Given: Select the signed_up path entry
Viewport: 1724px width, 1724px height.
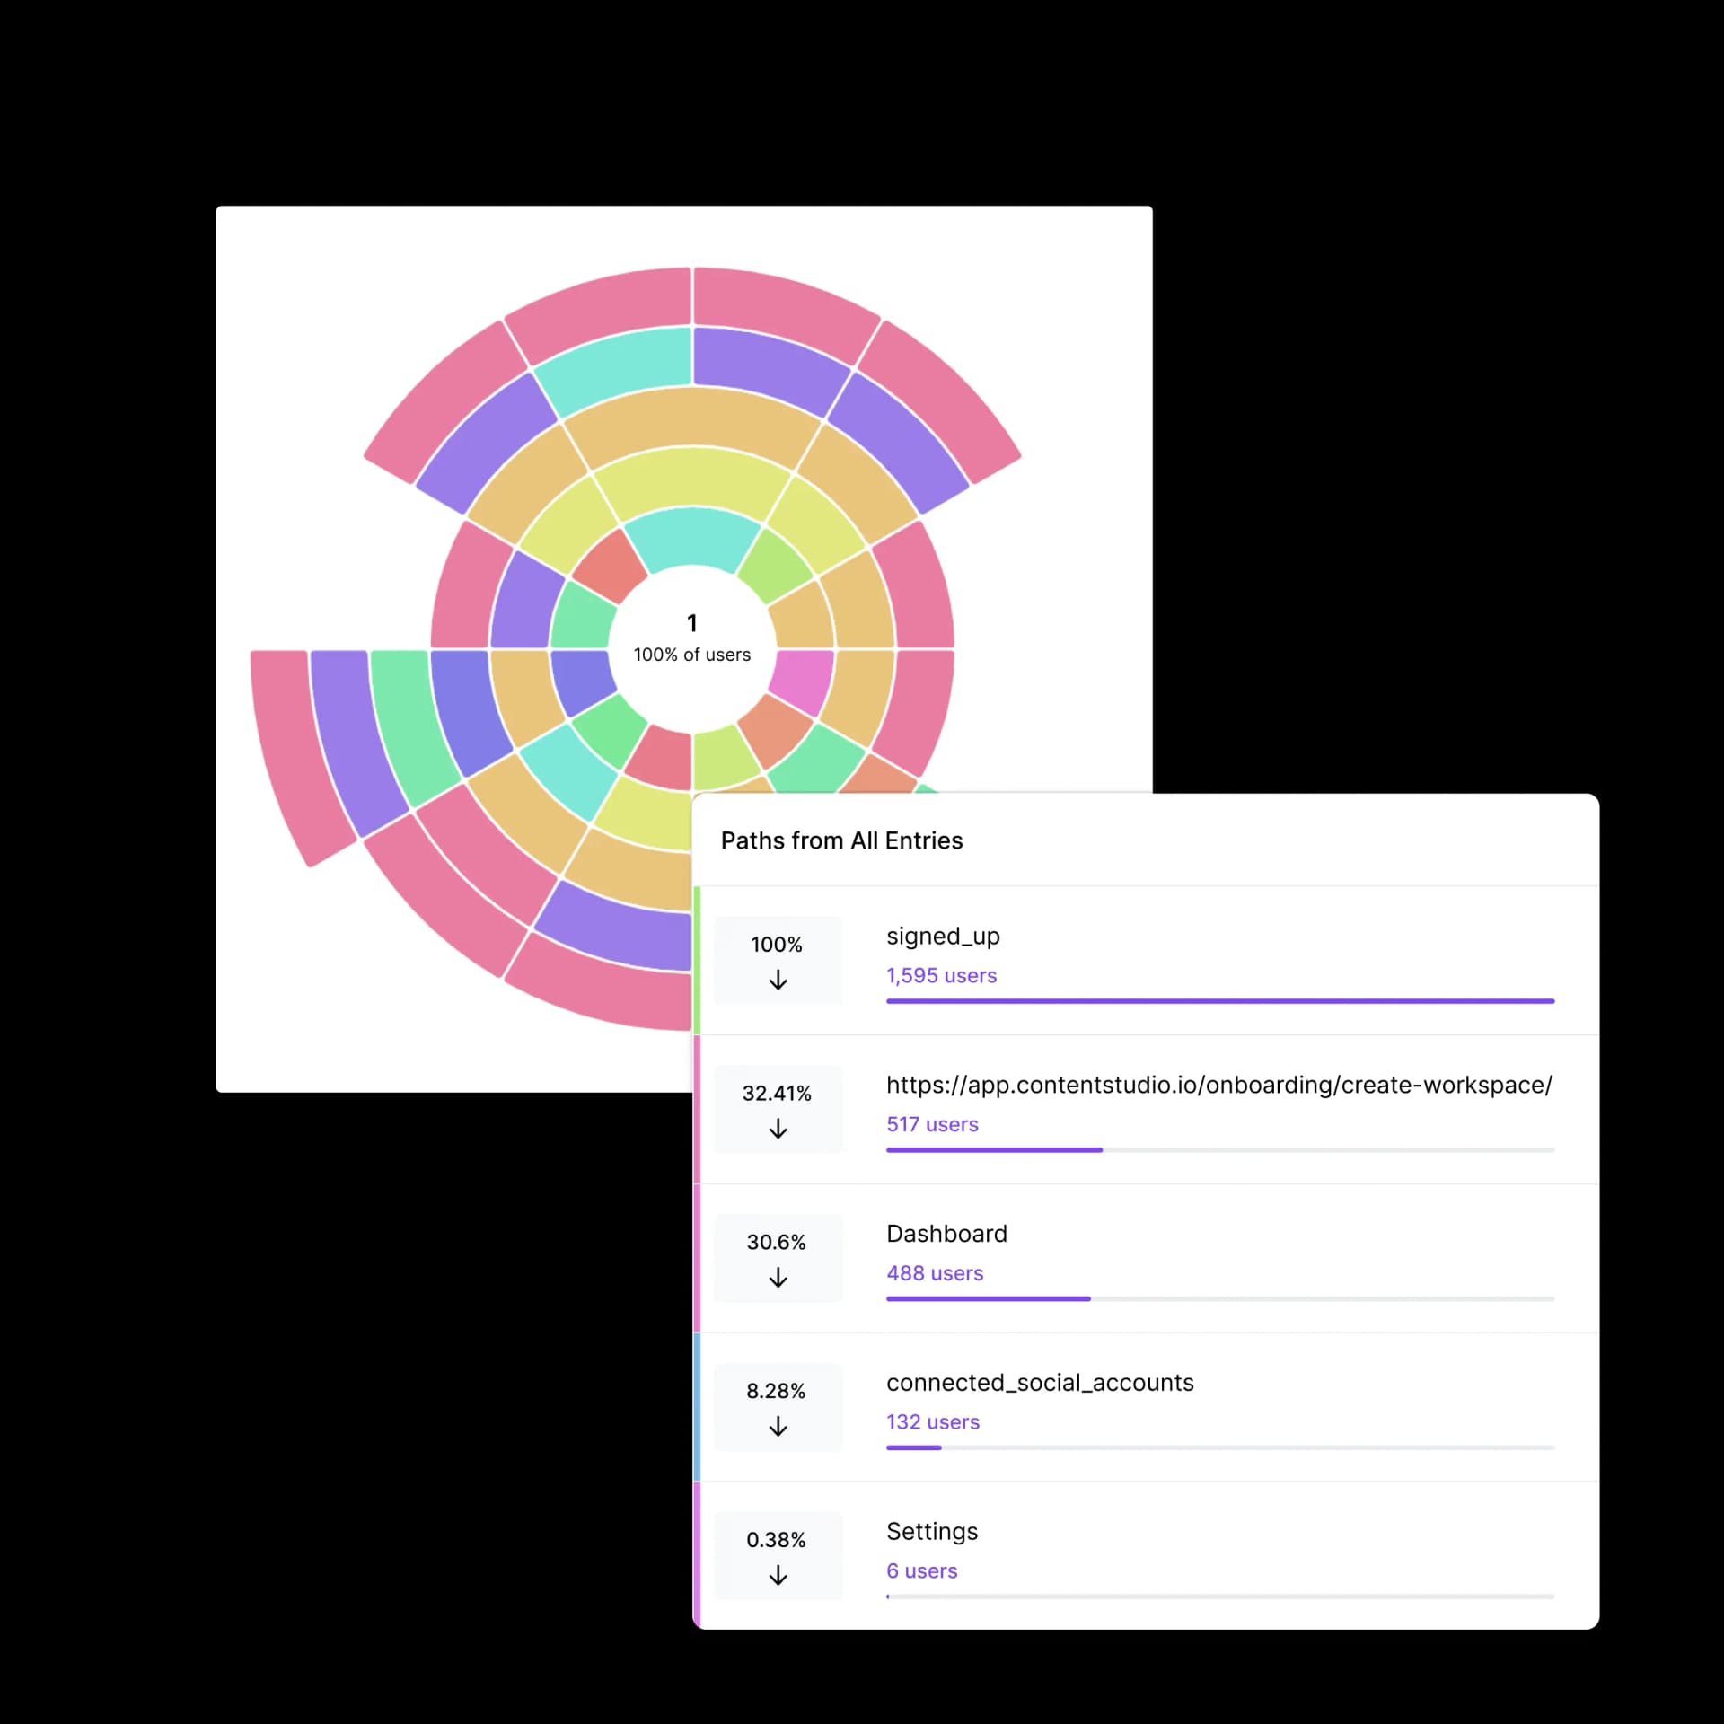Looking at the screenshot, I should tap(943, 936).
